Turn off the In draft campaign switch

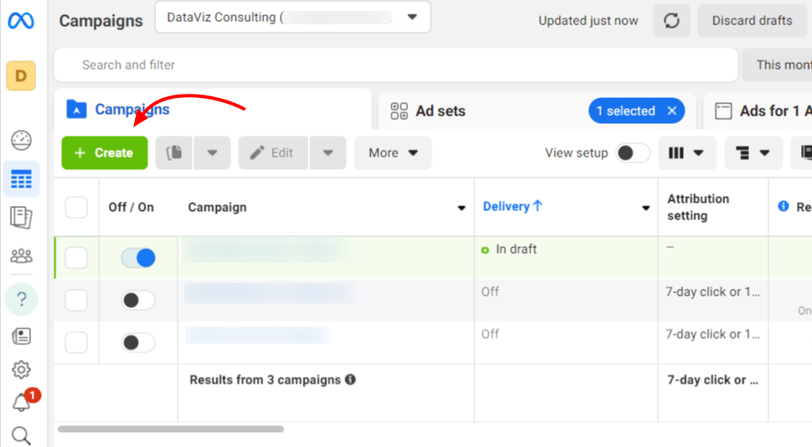tap(138, 258)
